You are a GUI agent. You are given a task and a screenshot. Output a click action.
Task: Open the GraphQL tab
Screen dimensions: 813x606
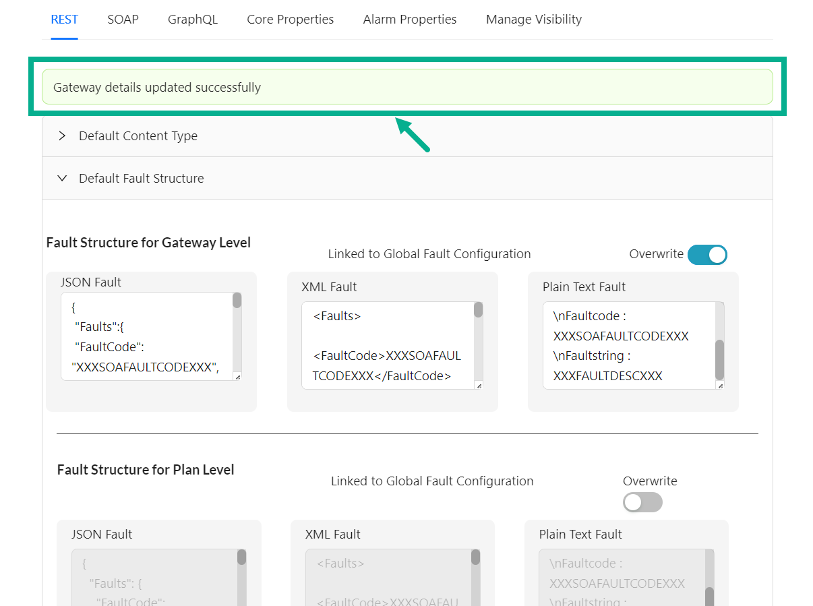click(x=193, y=20)
